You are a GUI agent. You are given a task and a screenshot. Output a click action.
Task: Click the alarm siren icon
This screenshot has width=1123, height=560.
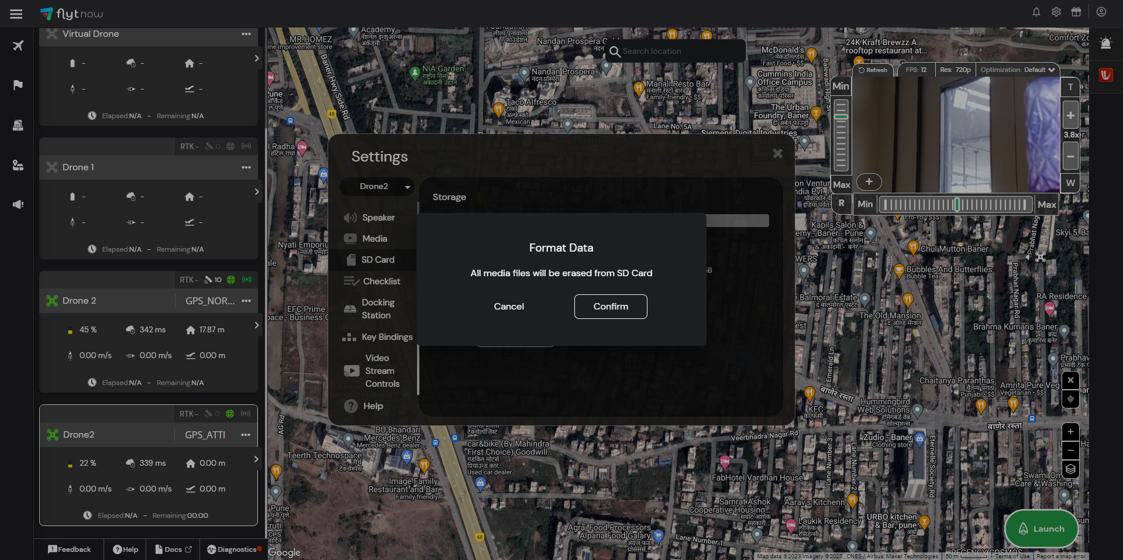(x=1105, y=43)
